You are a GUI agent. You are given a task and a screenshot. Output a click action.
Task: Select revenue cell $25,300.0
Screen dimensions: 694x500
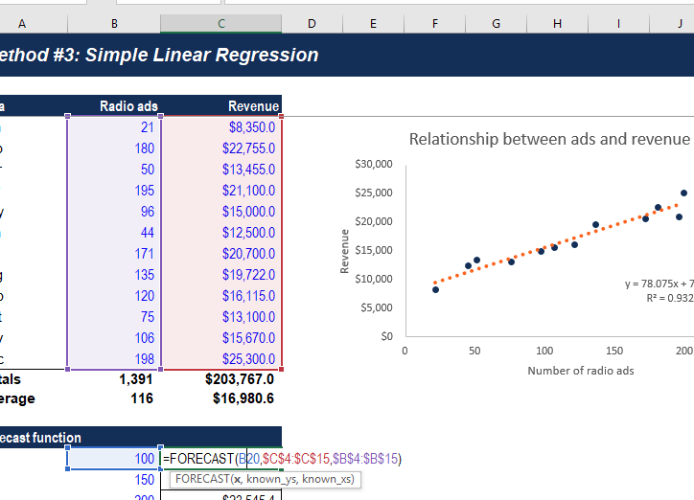[221, 359]
